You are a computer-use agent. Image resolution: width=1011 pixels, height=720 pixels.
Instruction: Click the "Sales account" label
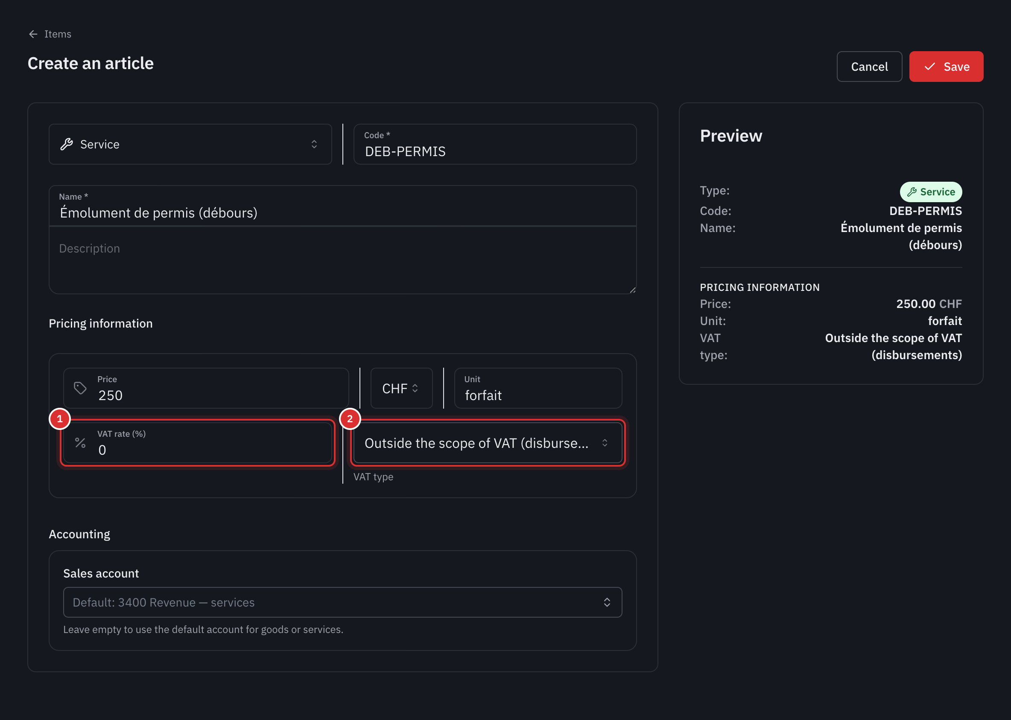click(x=101, y=573)
